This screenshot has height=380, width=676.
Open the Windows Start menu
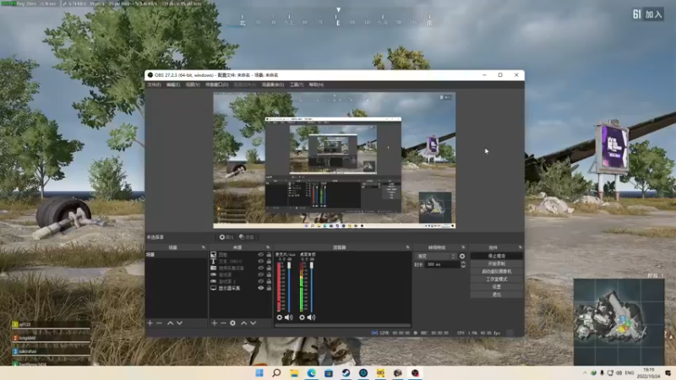[x=259, y=372]
